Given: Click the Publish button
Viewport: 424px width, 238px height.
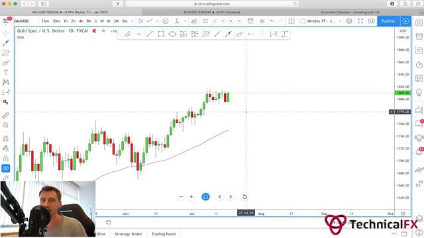Looking at the screenshot, I should (388, 21).
